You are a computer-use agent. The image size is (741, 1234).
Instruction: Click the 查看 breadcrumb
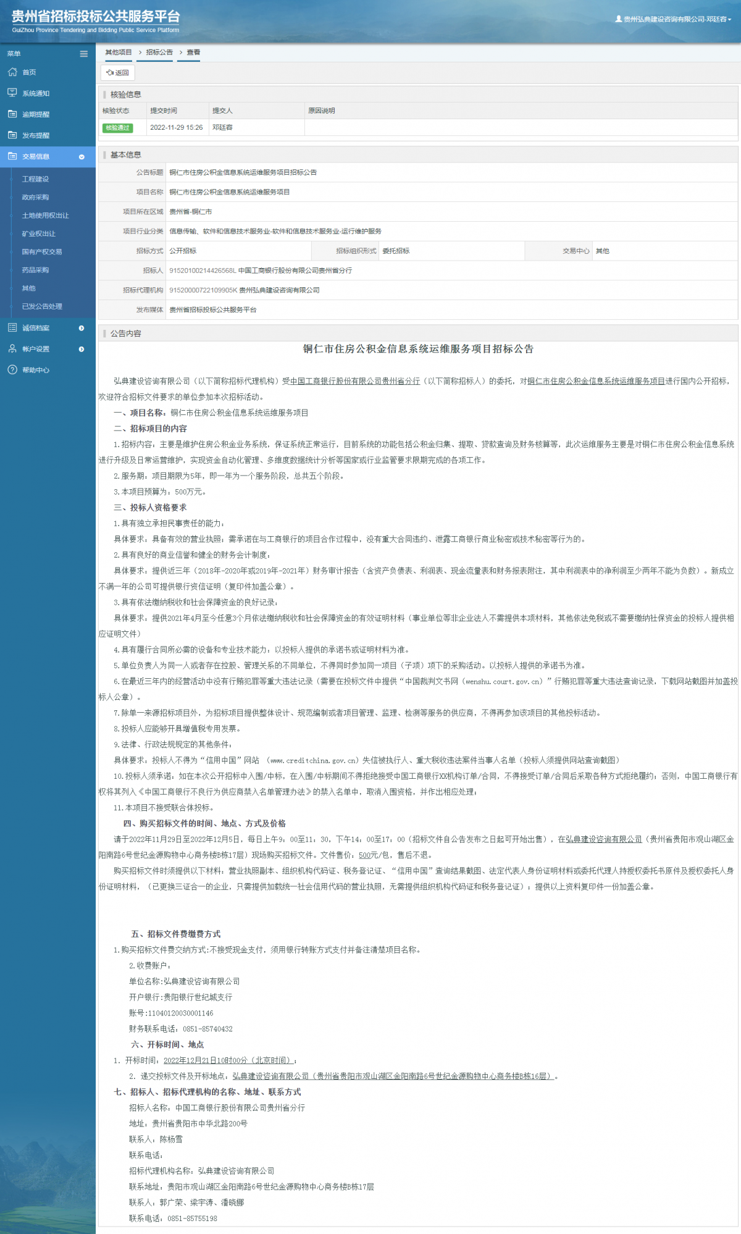pyautogui.click(x=193, y=52)
